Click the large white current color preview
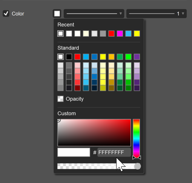 74,152
